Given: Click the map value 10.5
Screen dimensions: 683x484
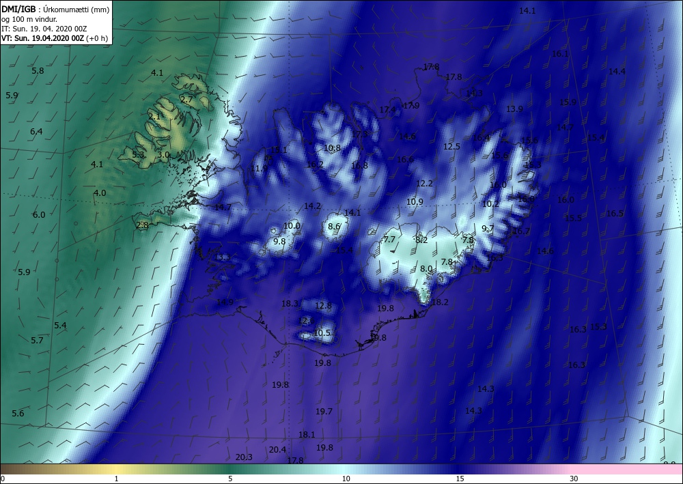Looking at the screenshot, I should (322, 332).
